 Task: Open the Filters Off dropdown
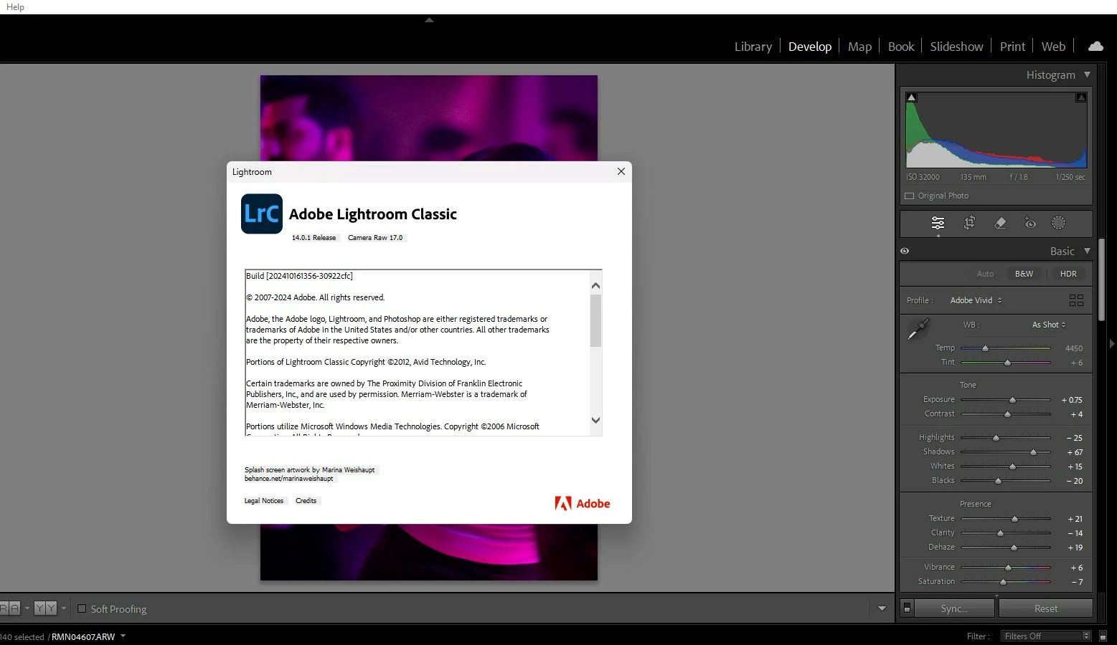click(1046, 636)
